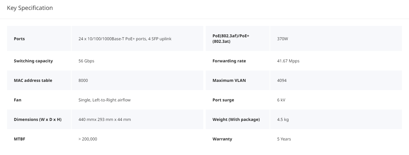Image resolution: width=409 pixels, height=155 pixels.
Task: Select the Forwarding rate label
Action: click(229, 61)
